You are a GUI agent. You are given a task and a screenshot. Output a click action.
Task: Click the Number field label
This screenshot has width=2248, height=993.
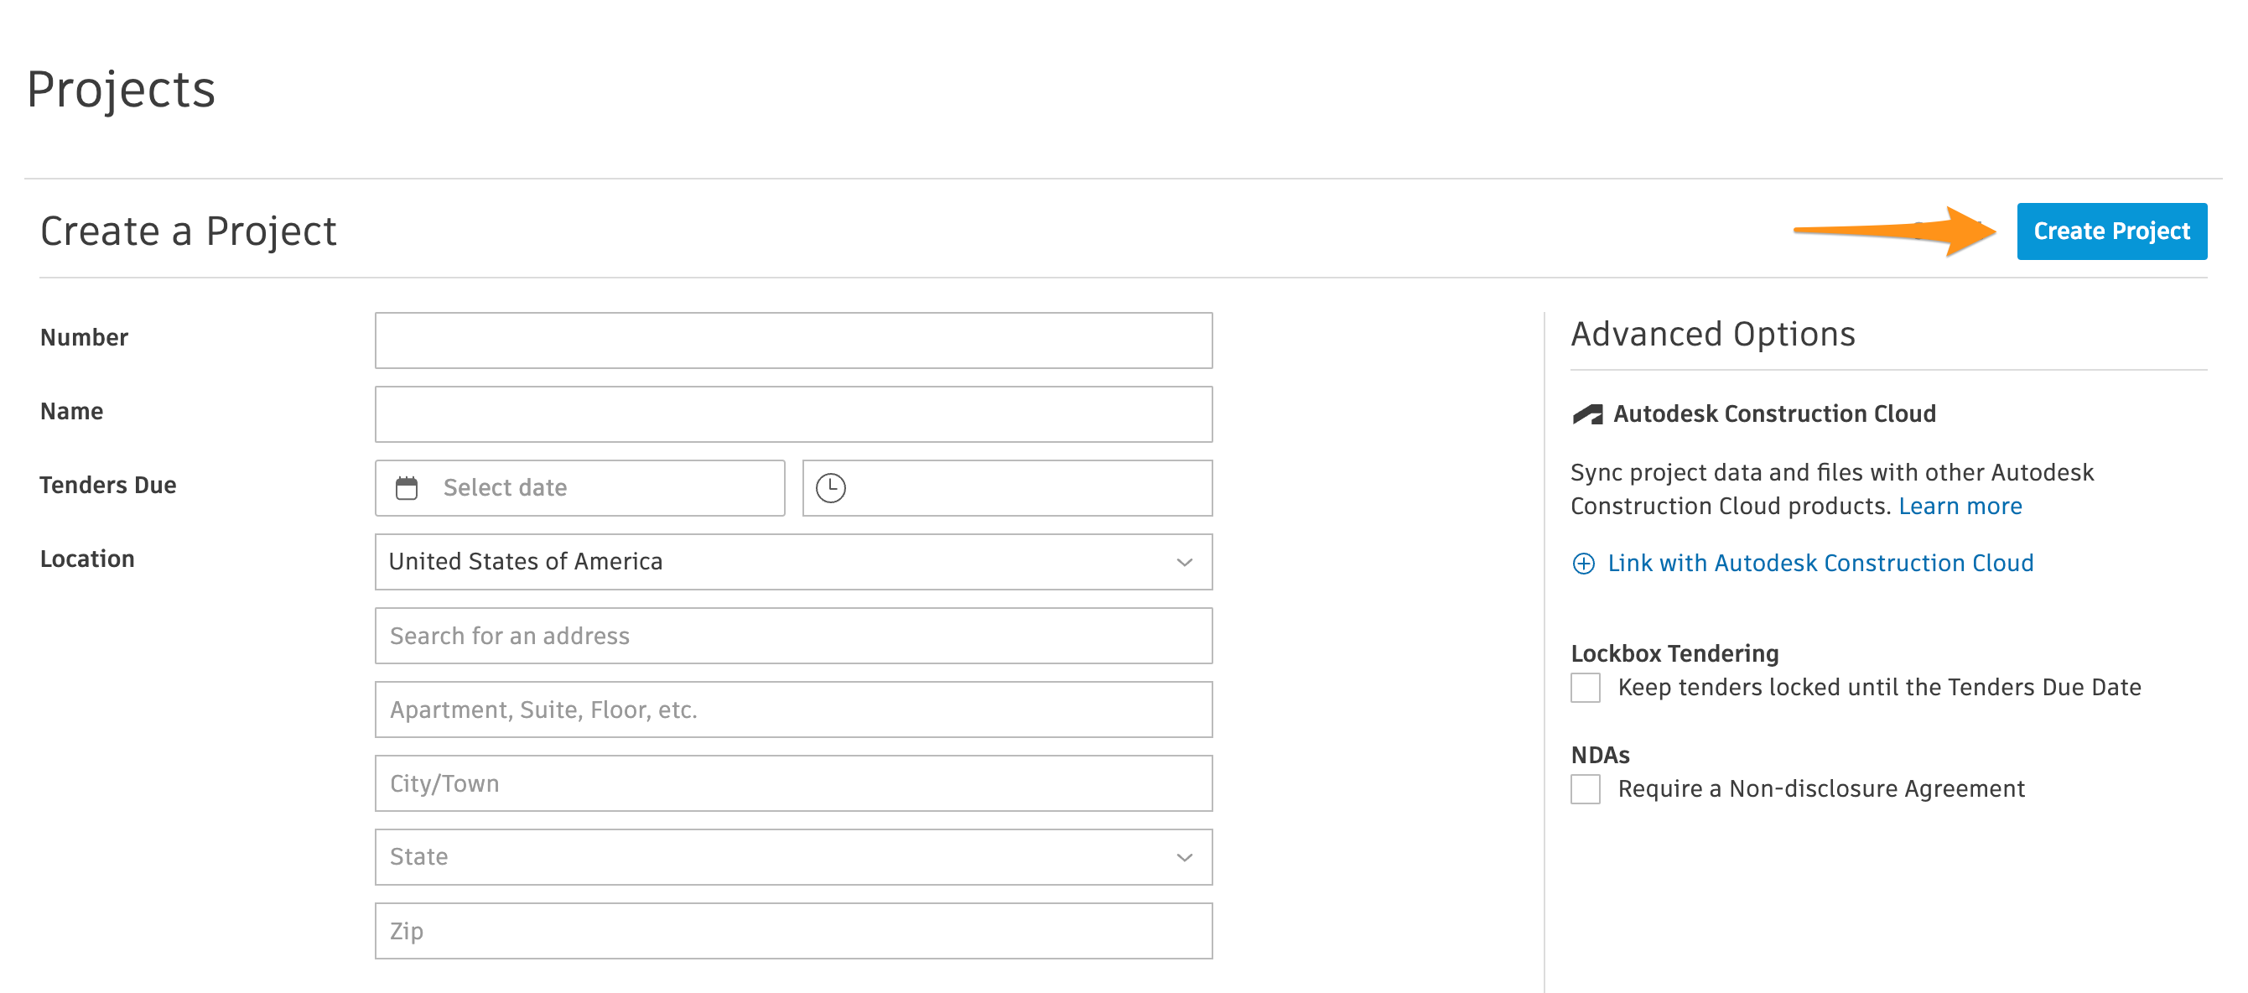coord(84,338)
